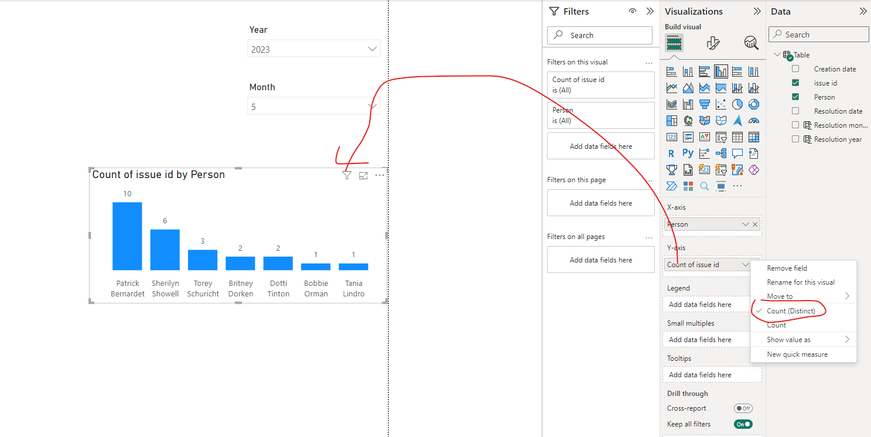The image size is (871, 437).
Task: Remove the Person field with the X button
Action: tap(755, 224)
